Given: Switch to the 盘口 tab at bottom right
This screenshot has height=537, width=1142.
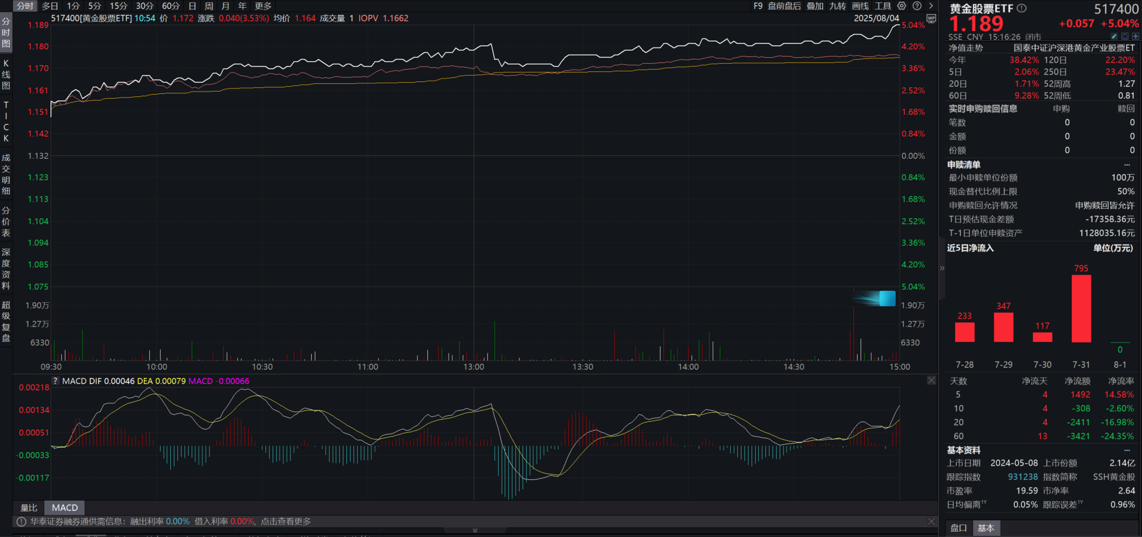Looking at the screenshot, I should [x=958, y=528].
